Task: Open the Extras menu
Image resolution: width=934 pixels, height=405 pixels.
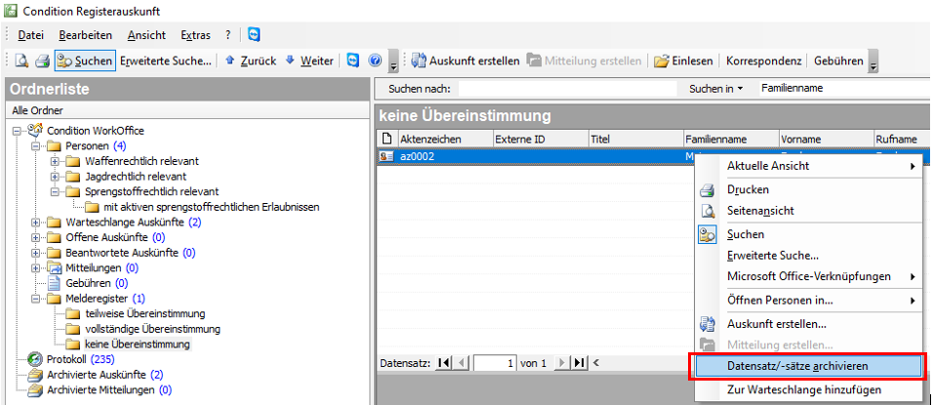Action: (194, 34)
